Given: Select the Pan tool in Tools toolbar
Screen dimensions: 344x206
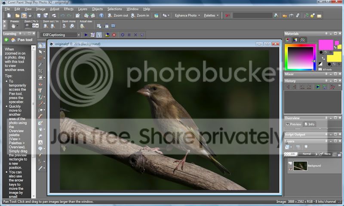Looking at the screenshot, I should coord(40,45).
